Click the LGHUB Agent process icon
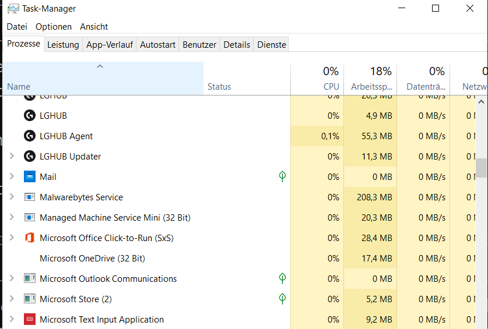Image resolution: width=488 pixels, height=329 pixels. point(30,136)
